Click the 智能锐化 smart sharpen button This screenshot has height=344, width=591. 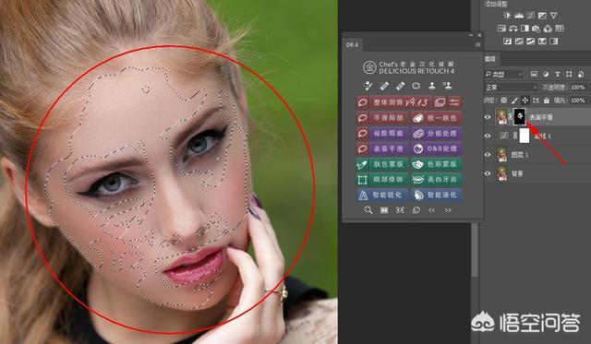381,195
